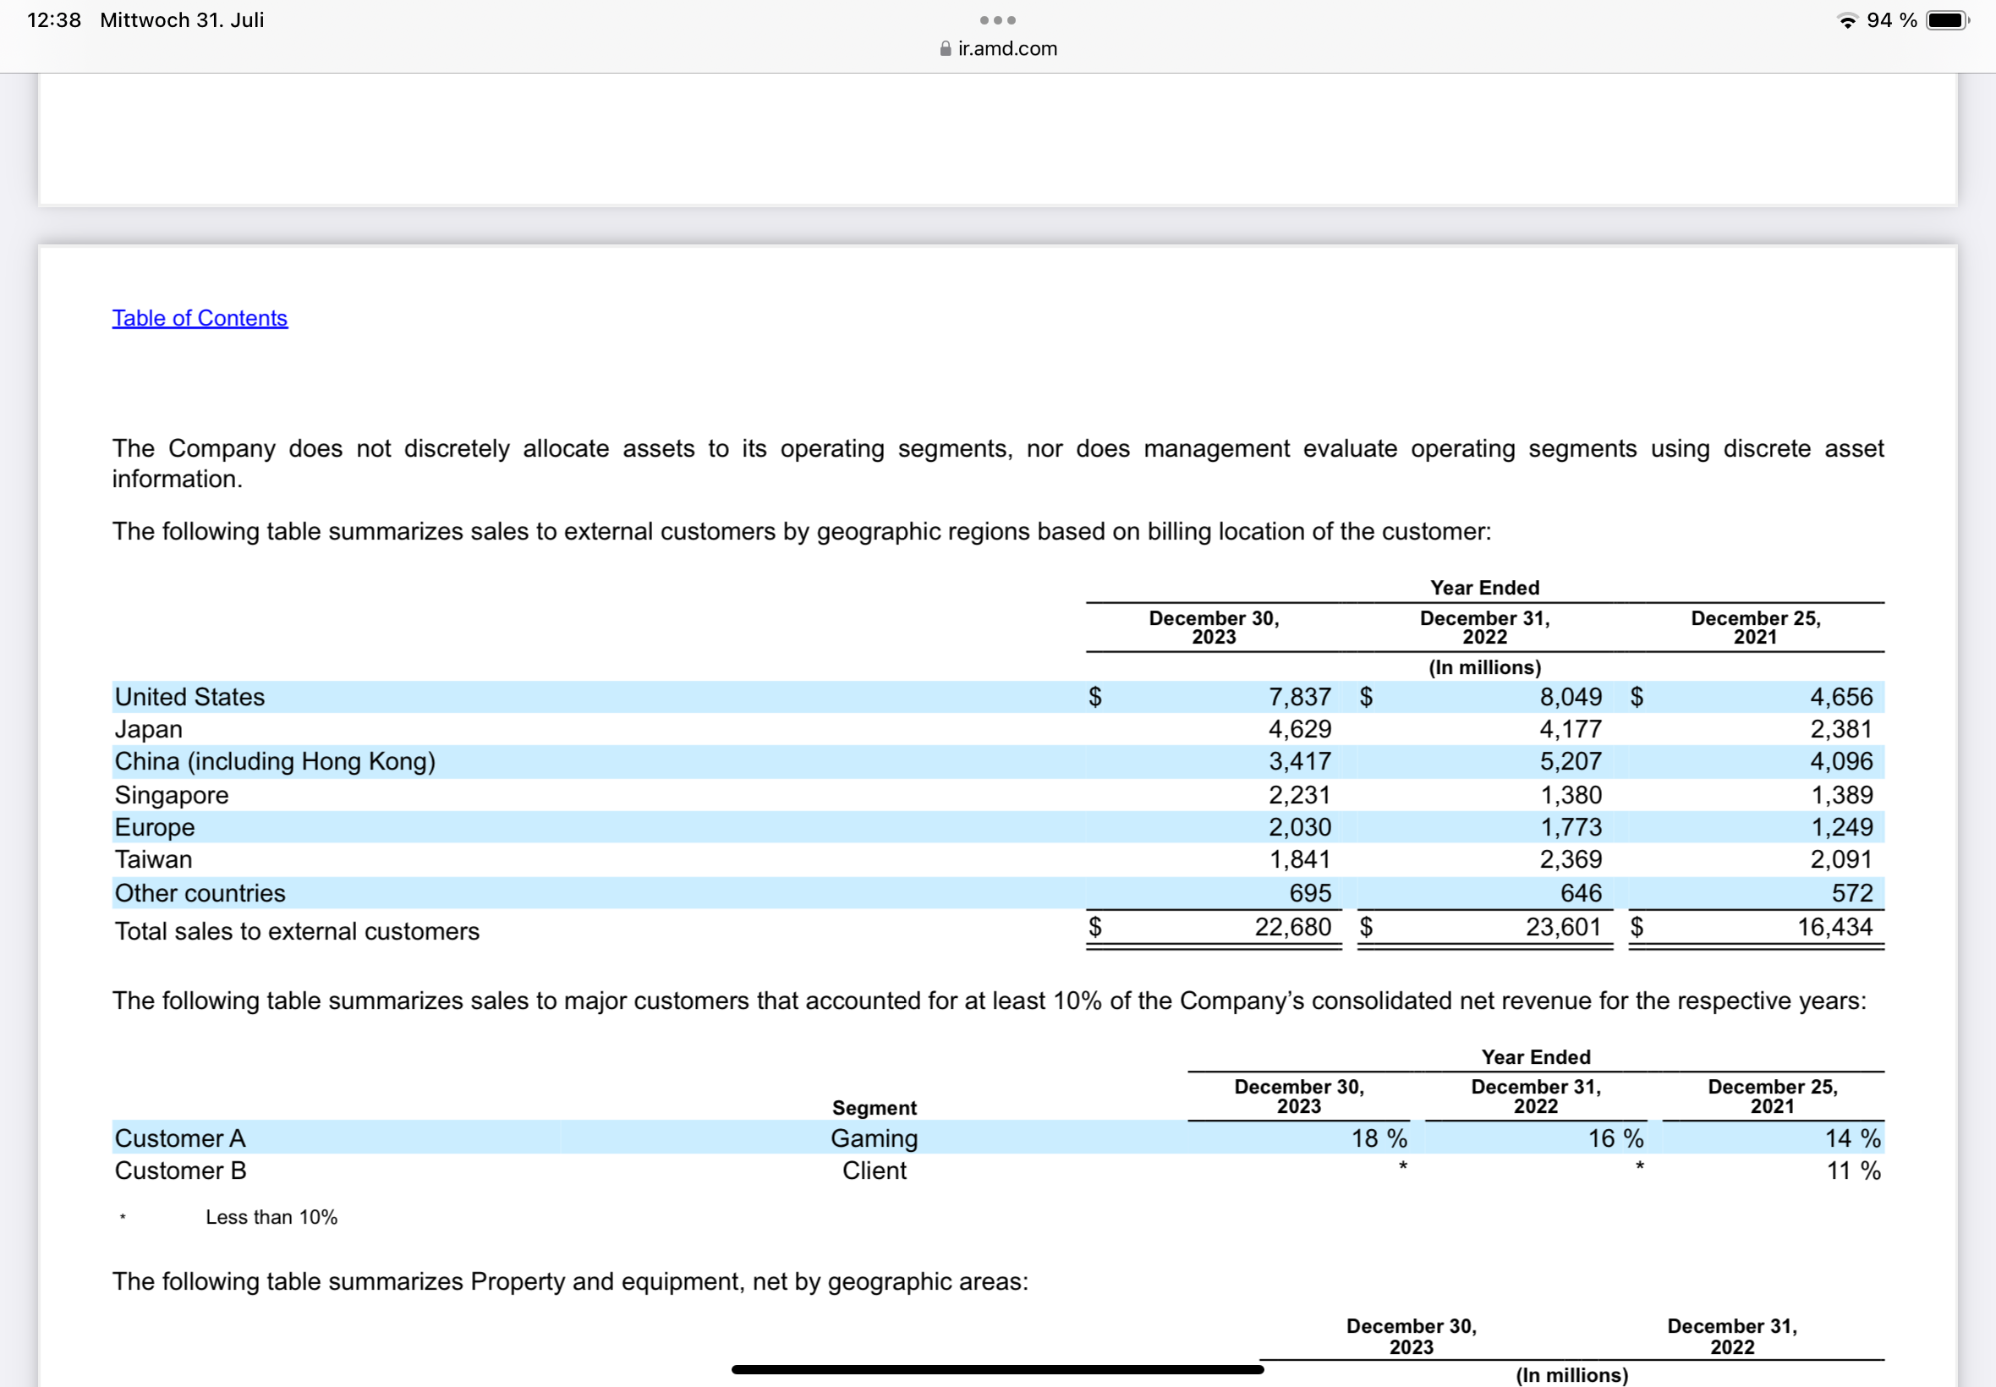Tap the ir.amd.com address bar
The width and height of the screenshot is (1996, 1387).
point(1006,49)
